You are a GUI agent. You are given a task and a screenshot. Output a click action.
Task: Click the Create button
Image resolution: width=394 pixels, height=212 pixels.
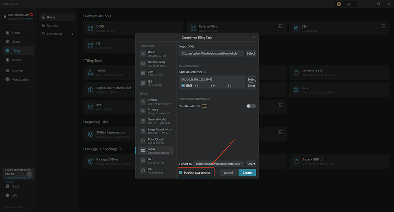(247, 173)
